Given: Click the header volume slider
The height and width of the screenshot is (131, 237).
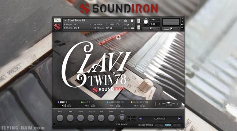Looking at the screenshot, I should pyautogui.click(x=171, y=28).
